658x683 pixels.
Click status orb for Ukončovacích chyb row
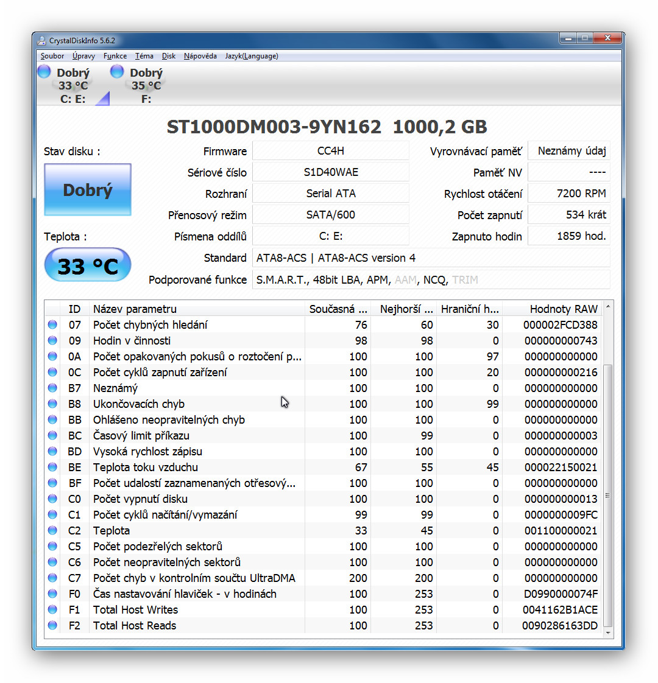point(52,404)
